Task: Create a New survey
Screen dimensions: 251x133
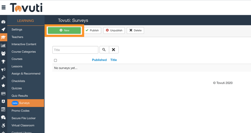Action: [64, 30]
